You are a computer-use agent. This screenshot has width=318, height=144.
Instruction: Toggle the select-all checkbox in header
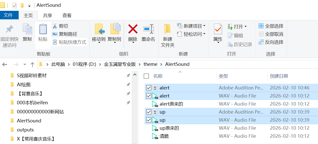(x=146, y=76)
